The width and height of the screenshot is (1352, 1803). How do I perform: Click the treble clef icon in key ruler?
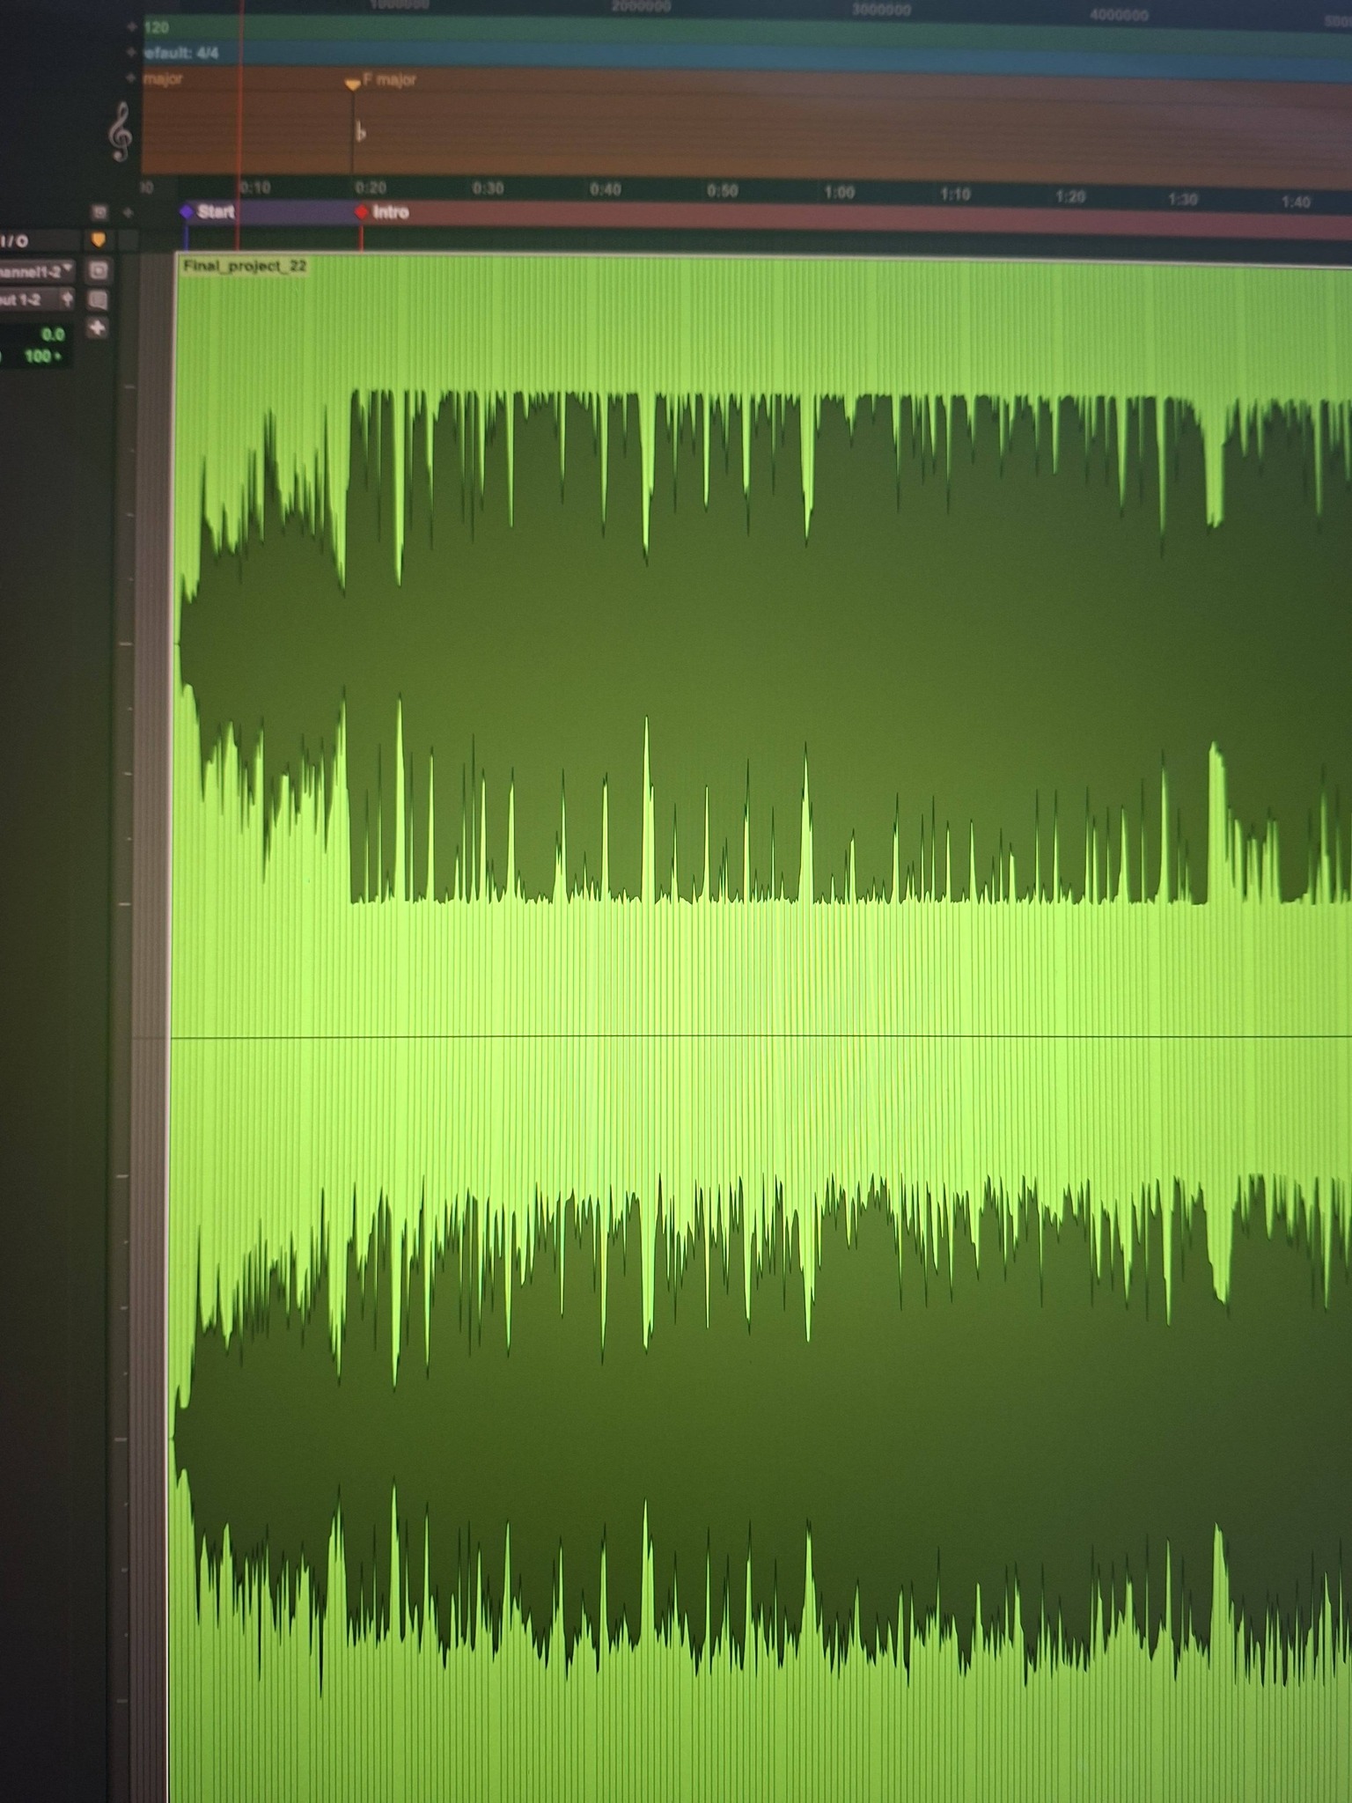(x=121, y=132)
